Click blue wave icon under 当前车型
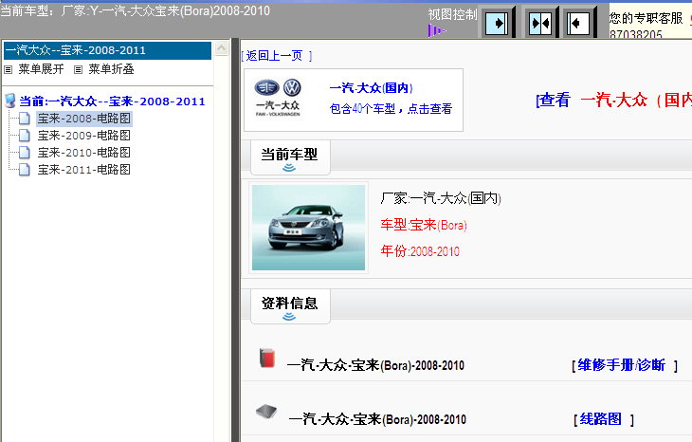This screenshot has height=442, width=692. [289, 168]
